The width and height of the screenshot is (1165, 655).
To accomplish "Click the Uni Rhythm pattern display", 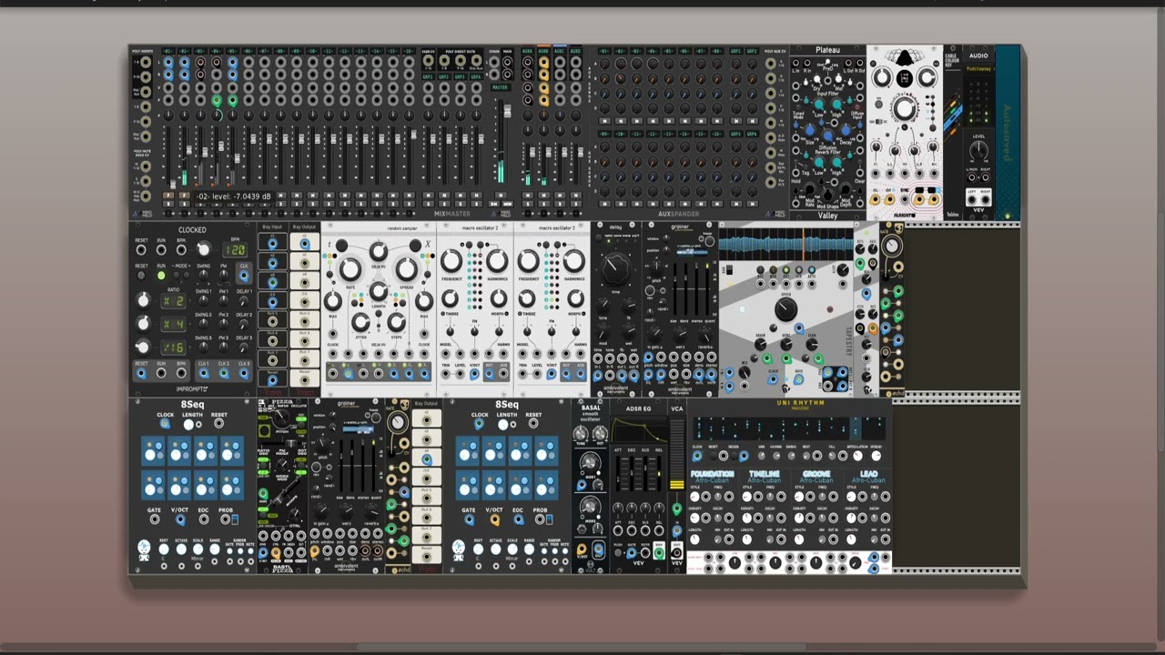I will point(788,428).
